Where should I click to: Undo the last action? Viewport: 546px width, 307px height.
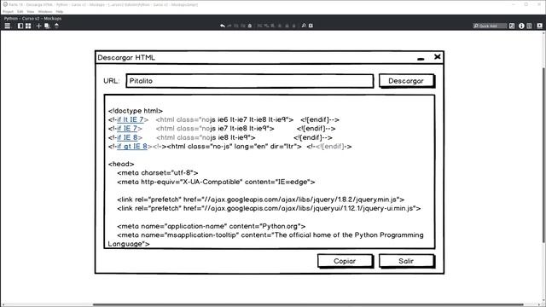pos(223,26)
